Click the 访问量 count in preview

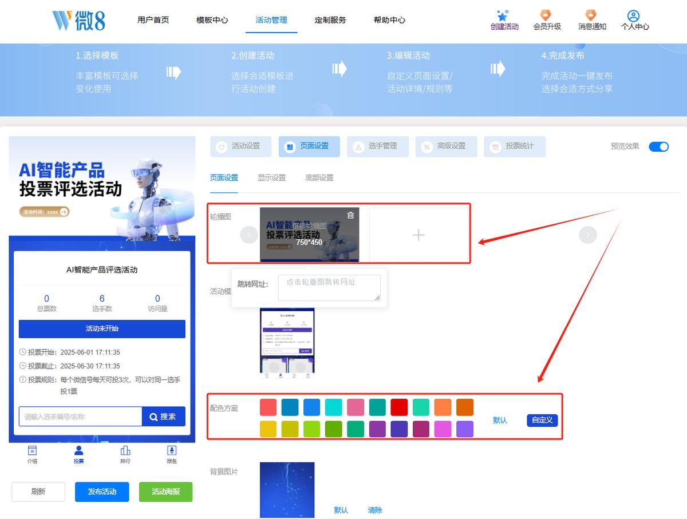point(157,299)
